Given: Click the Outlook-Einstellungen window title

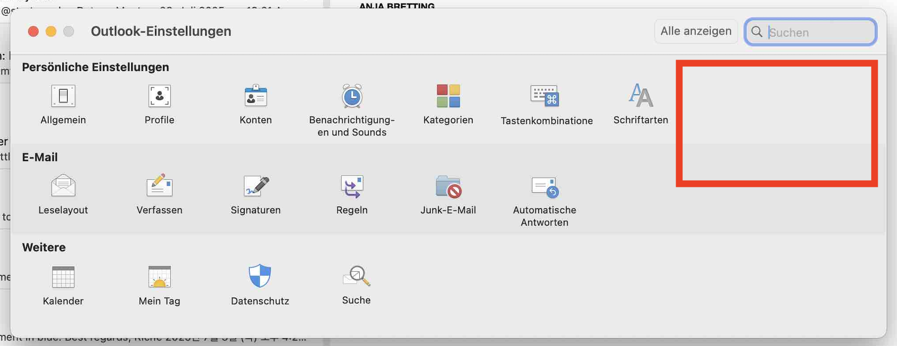Looking at the screenshot, I should click(x=161, y=31).
